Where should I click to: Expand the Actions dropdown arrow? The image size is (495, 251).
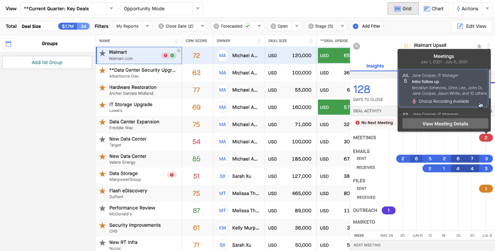click(487, 8)
